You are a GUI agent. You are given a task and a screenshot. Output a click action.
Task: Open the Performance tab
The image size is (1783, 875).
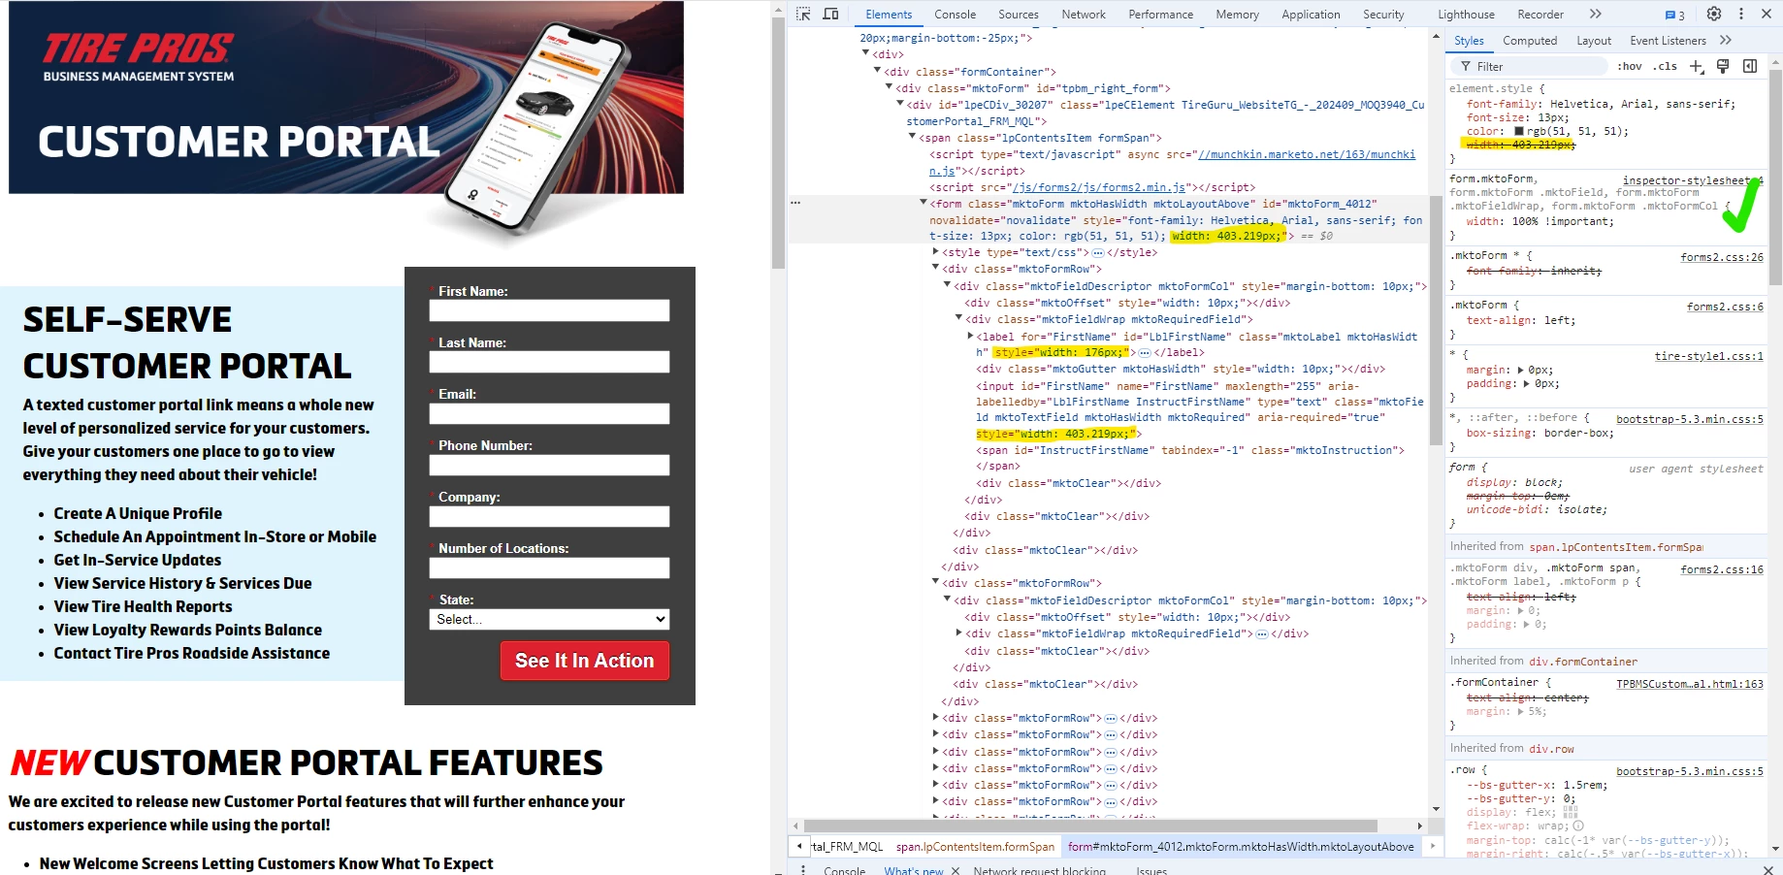[1160, 15]
